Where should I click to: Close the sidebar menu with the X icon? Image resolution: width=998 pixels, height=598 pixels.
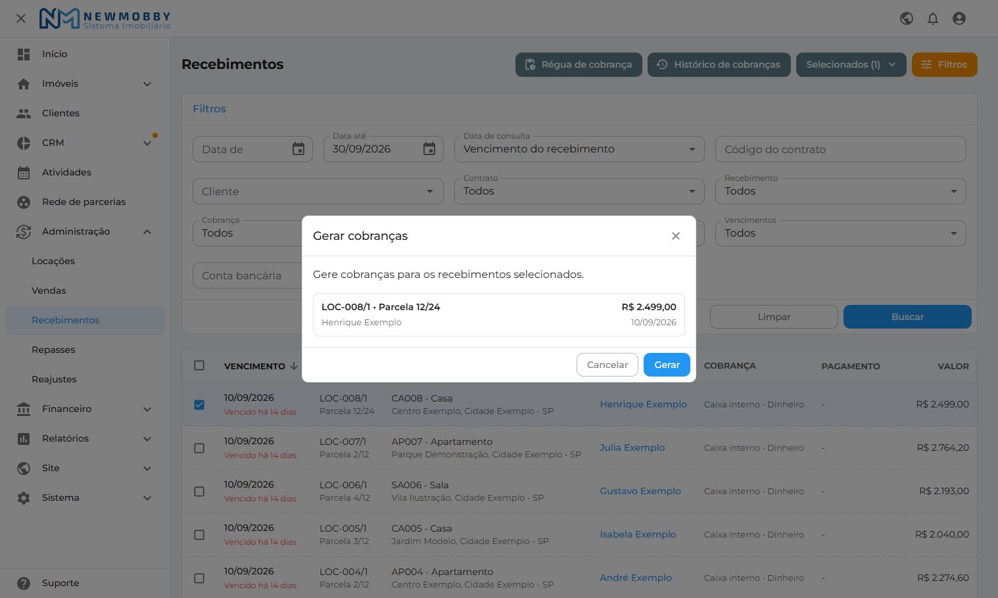(21, 18)
